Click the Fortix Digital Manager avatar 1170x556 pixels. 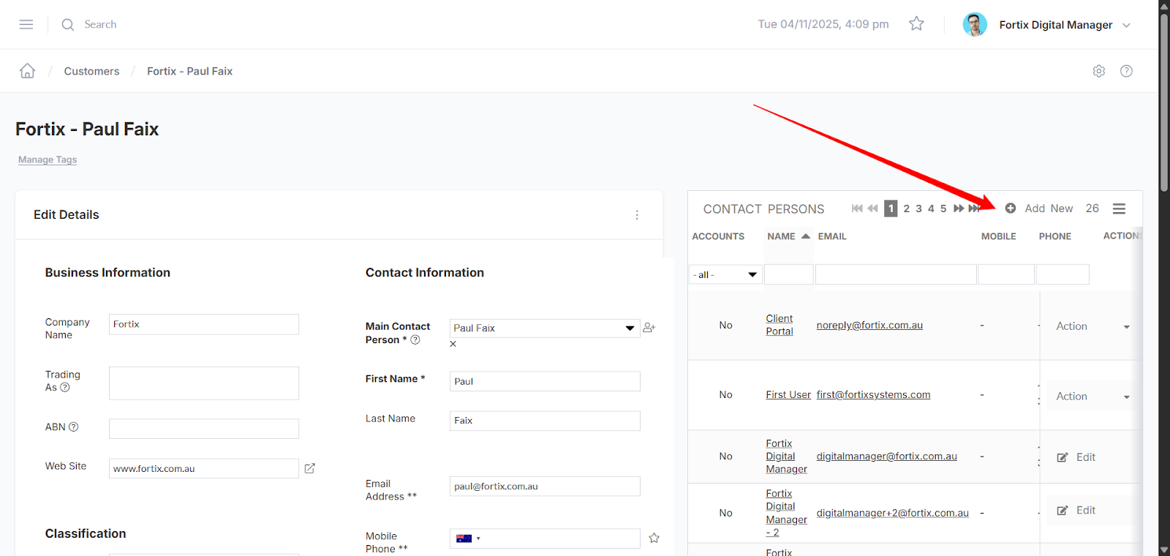tap(975, 24)
